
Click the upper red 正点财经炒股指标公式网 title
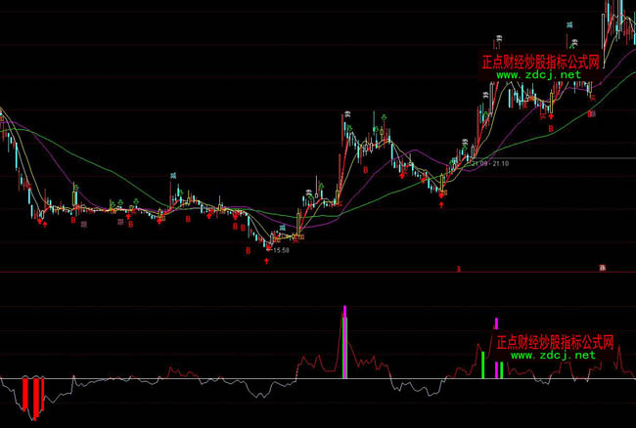tap(544, 61)
